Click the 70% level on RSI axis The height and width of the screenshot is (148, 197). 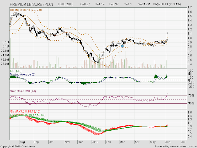[x=191, y=96]
